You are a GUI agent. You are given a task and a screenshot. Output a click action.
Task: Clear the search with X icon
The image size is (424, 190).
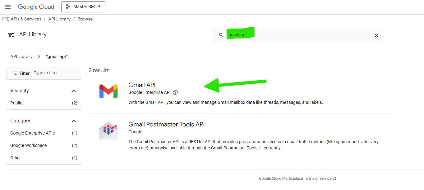pos(376,36)
